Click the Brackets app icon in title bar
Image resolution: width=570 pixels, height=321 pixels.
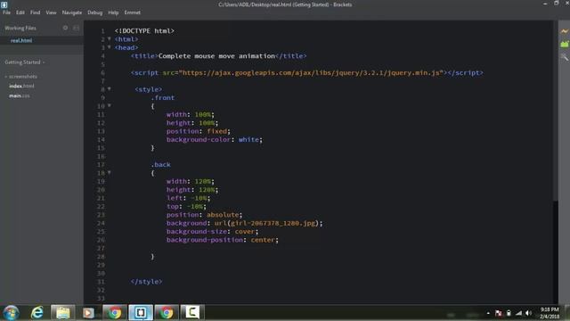[4, 4]
